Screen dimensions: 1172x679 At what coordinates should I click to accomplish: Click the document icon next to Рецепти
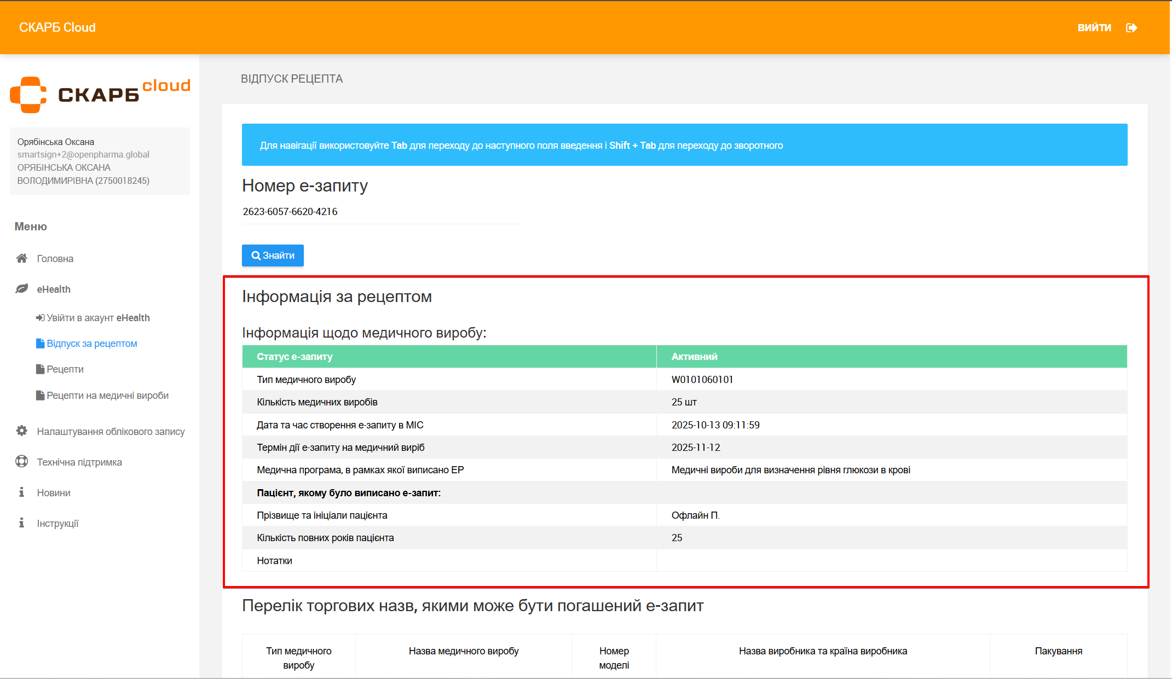(40, 369)
